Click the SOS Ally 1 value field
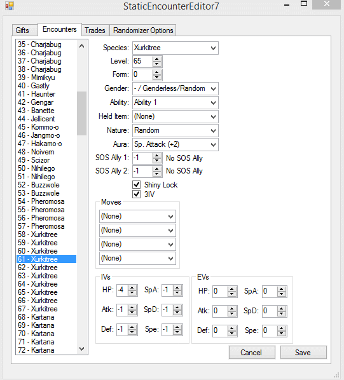 point(143,158)
